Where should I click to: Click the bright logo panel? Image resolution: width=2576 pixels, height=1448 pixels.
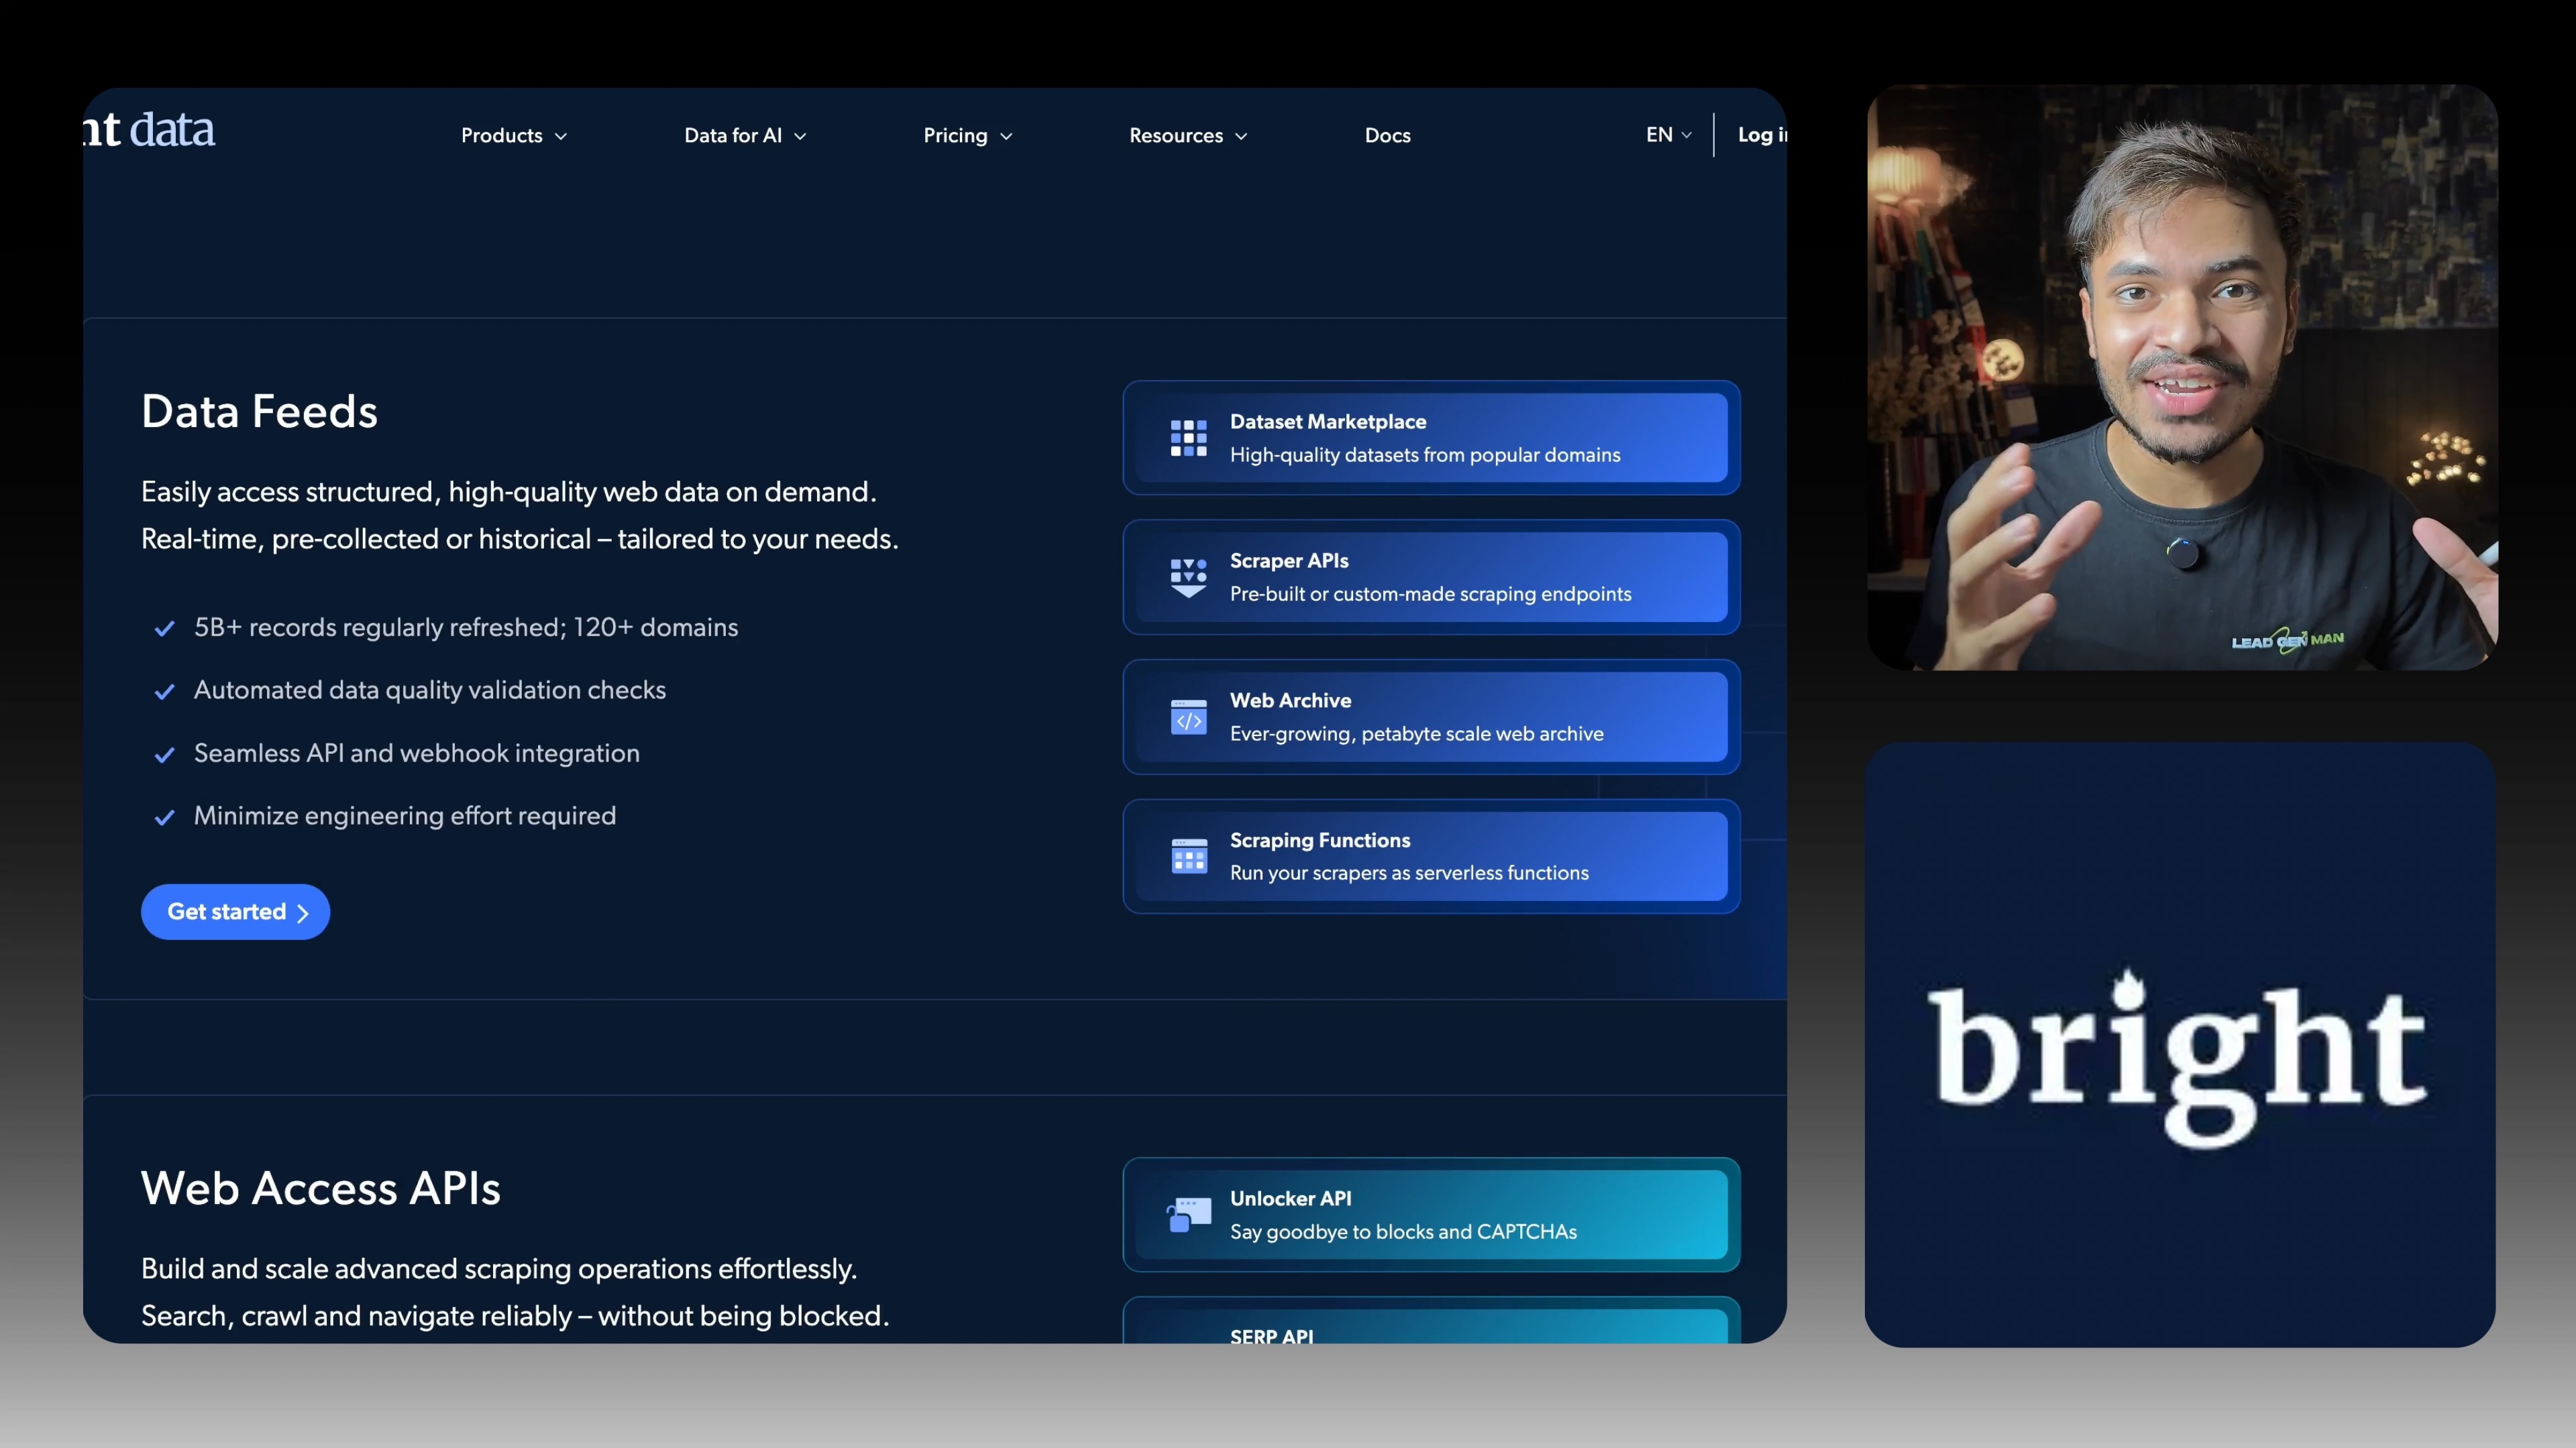click(x=2179, y=1044)
